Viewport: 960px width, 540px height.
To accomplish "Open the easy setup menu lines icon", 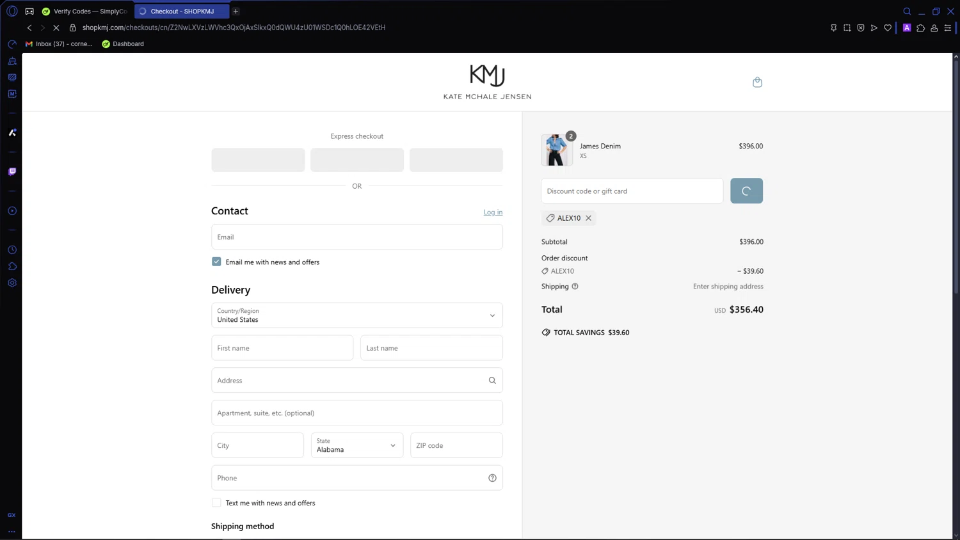I will coord(948,28).
